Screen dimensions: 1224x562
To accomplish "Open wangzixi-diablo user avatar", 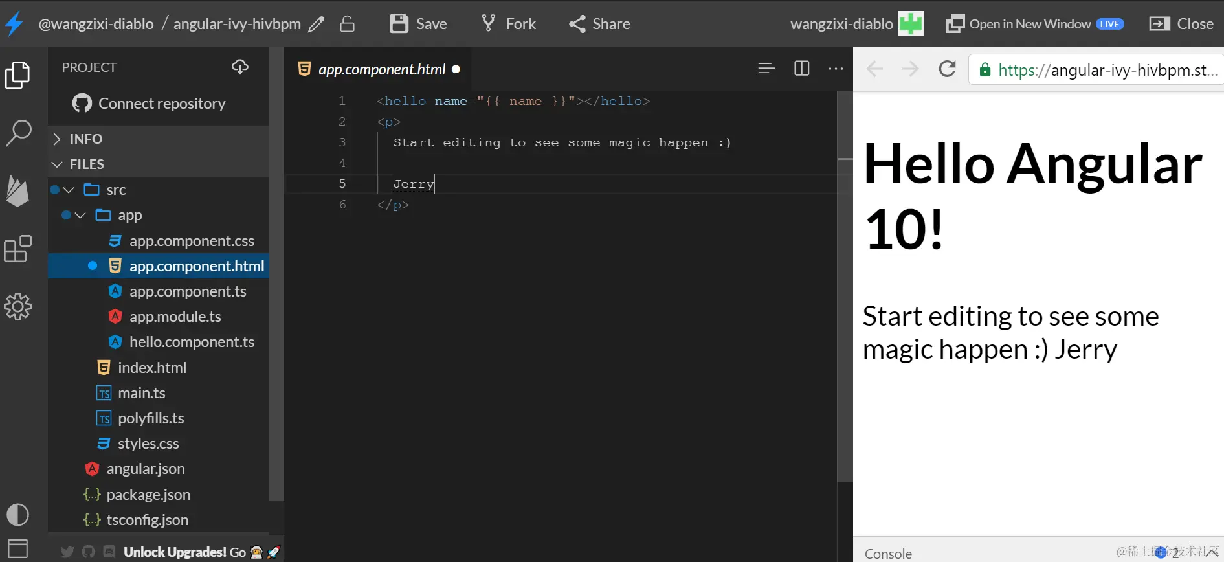I will 910,24.
